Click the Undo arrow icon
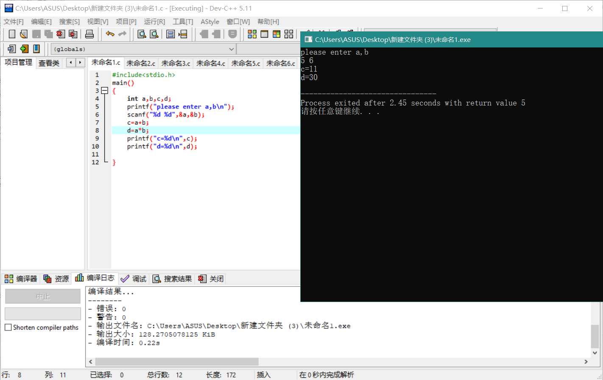Viewport: 603px width, 380px height. 110,34
